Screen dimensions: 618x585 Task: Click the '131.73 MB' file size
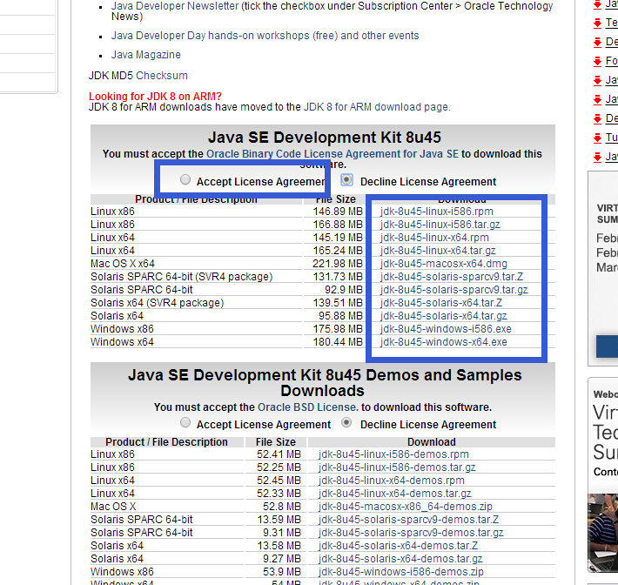(338, 276)
